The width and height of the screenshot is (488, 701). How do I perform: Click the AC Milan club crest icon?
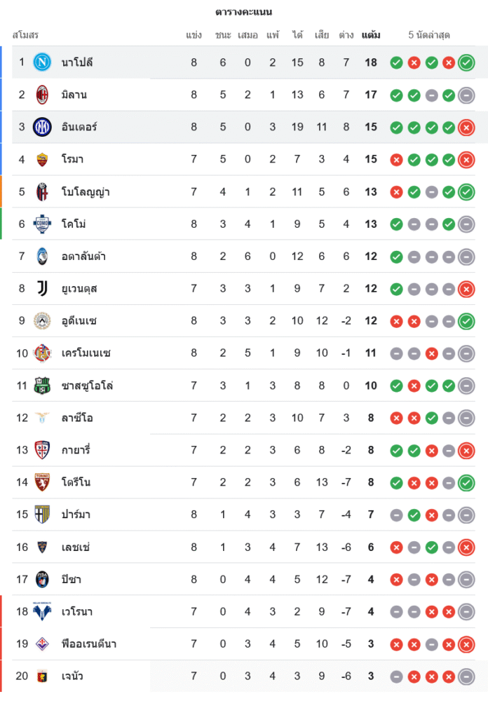(x=43, y=95)
